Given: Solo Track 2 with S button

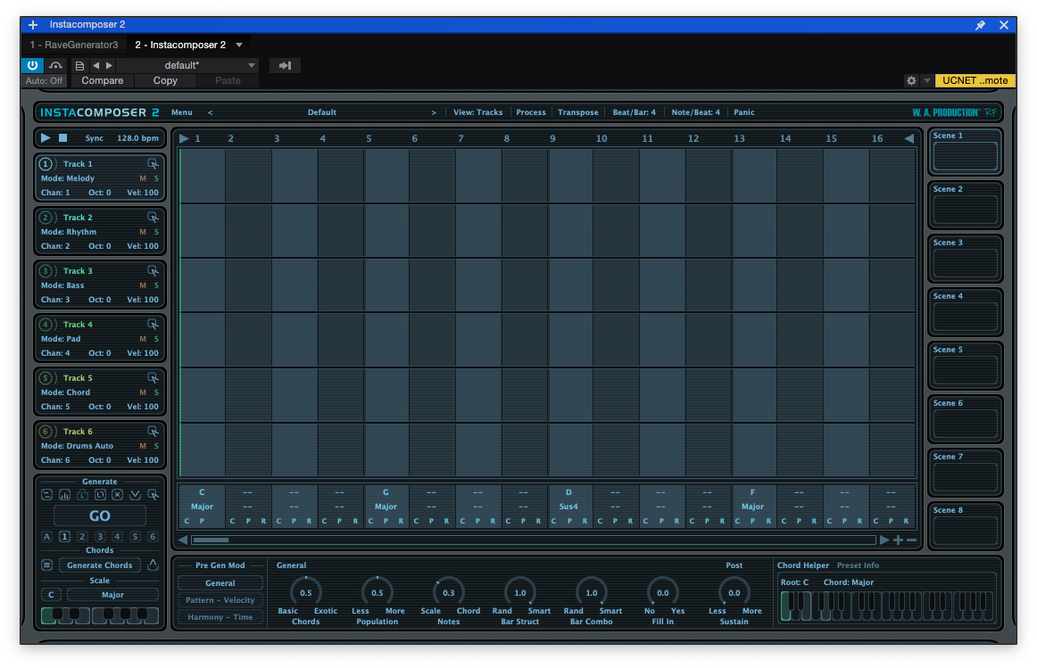Looking at the screenshot, I should tap(156, 232).
